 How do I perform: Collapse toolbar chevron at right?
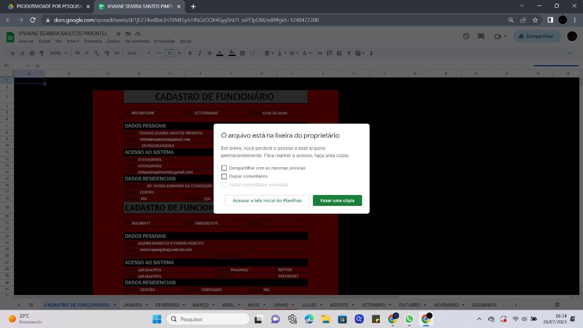pyautogui.click(x=569, y=53)
